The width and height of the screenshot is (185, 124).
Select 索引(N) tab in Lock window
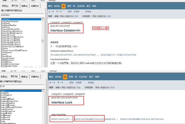point(14,76)
